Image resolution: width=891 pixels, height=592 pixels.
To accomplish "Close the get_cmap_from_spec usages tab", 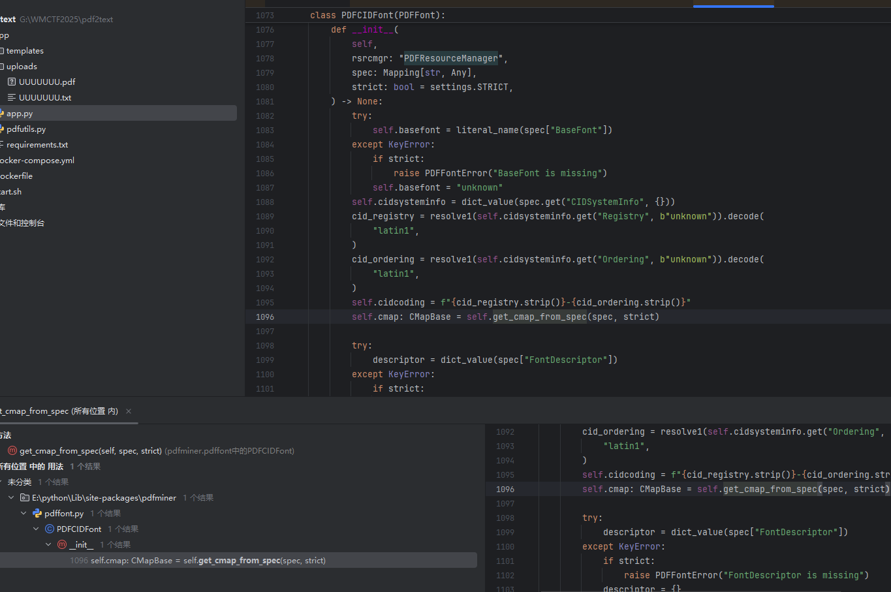I will 129,411.
